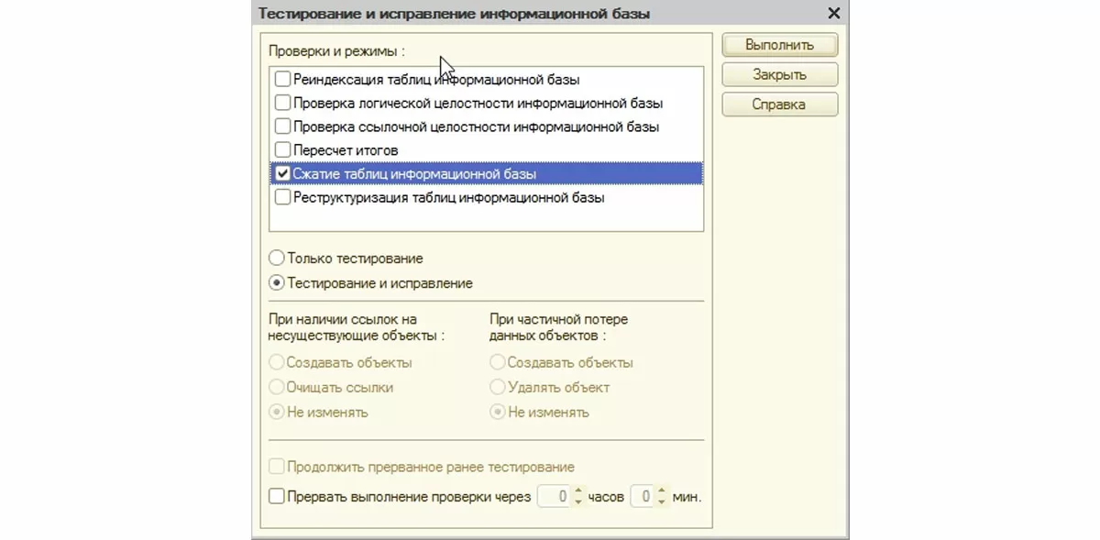This screenshot has width=1100, height=540.
Task: Decrease the minutes spinner value
Action: pyautogui.click(x=660, y=502)
